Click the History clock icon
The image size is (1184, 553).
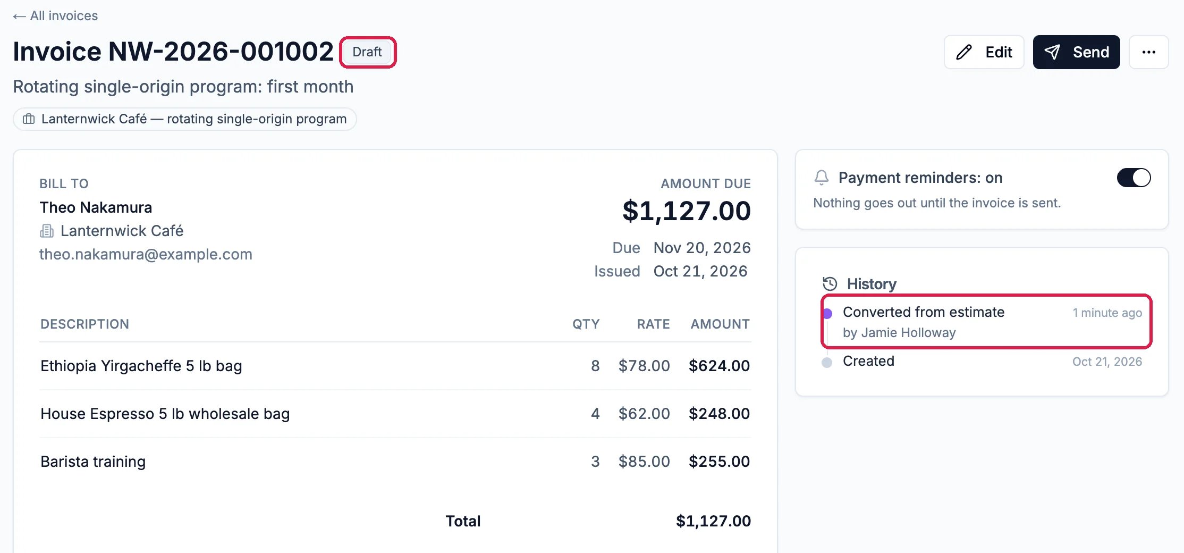[830, 283]
